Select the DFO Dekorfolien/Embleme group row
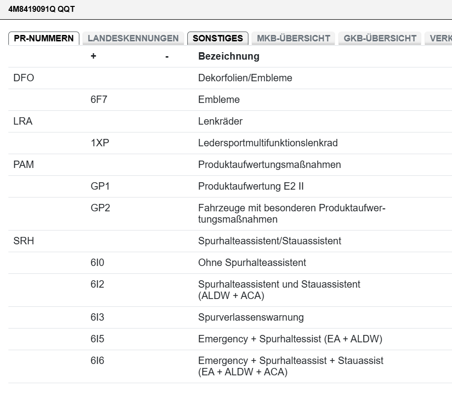452x397 pixels. click(245, 78)
